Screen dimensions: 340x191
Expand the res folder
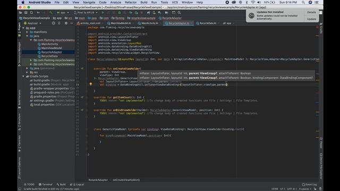[27, 72]
